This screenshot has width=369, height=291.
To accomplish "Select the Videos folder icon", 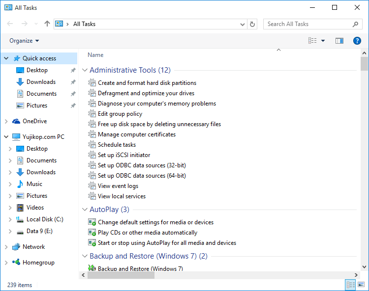I will point(20,208).
